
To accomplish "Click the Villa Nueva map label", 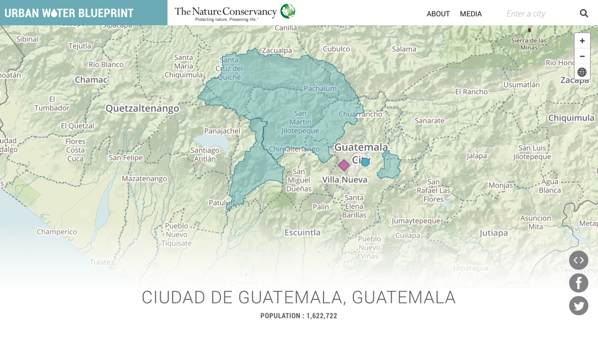I will tap(345, 180).
